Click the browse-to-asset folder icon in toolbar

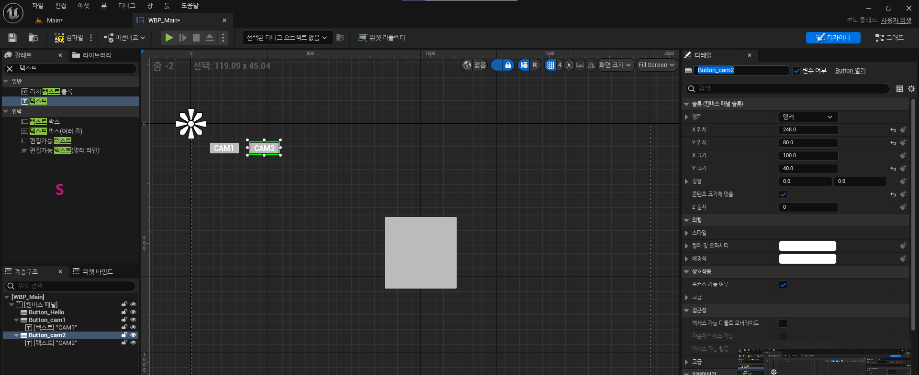coord(34,38)
